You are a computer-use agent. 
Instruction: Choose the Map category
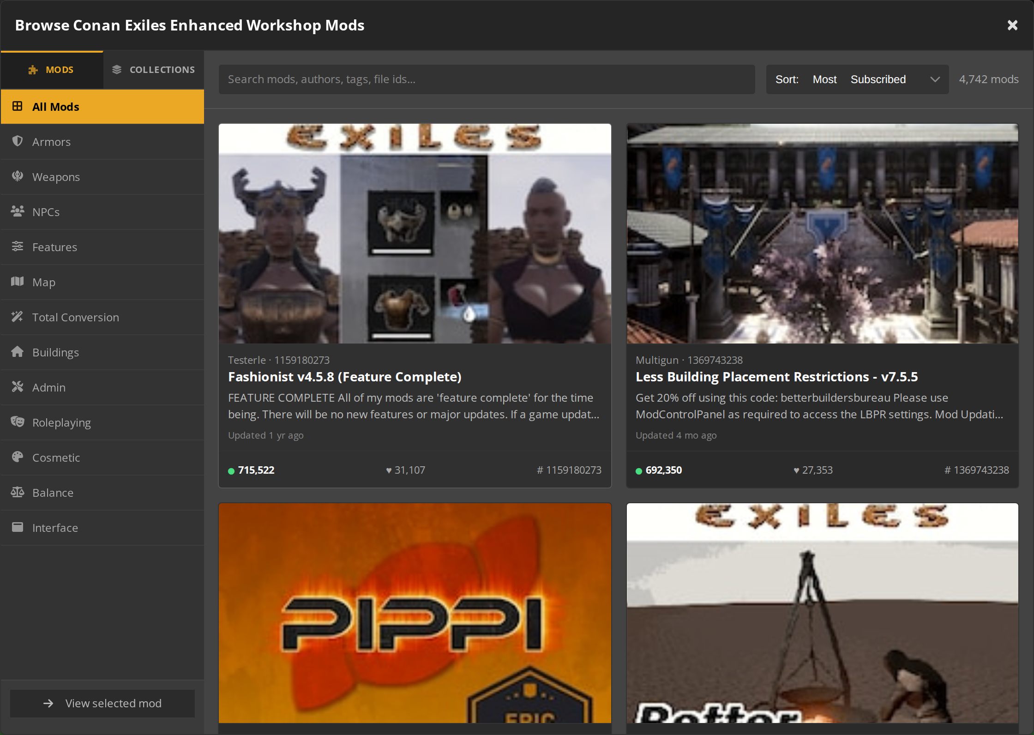(102, 282)
